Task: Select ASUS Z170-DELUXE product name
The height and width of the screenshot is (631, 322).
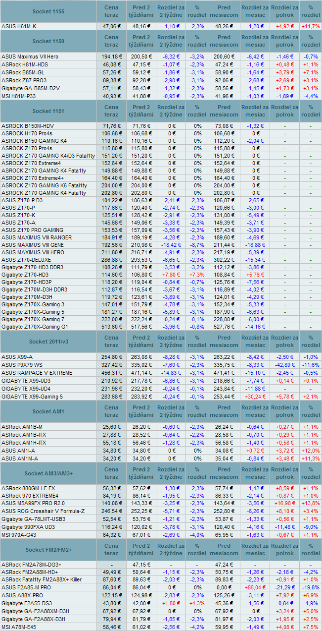Action: click(x=26, y=260)
